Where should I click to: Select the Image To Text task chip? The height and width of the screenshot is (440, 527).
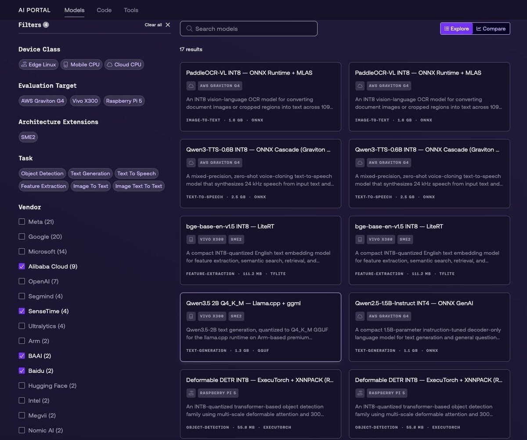[90, 186]
